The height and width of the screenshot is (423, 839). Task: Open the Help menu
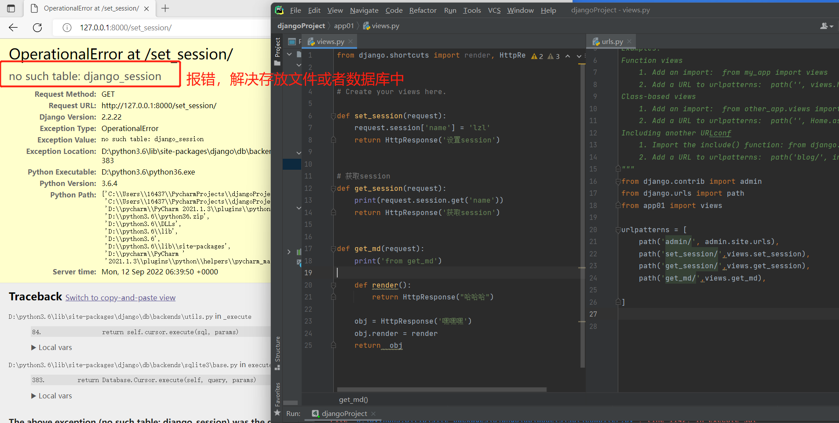tap(548, 10)
